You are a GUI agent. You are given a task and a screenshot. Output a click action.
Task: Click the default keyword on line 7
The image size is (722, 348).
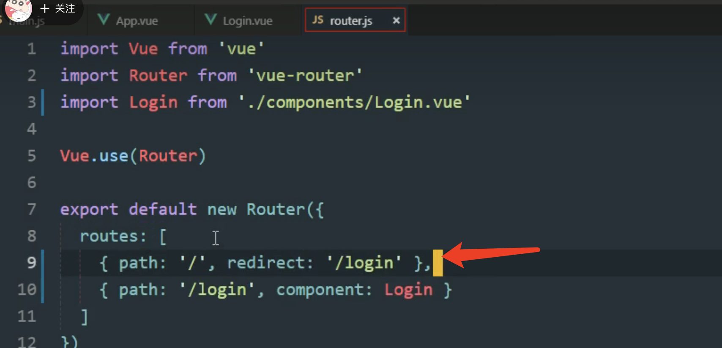coord(163,209)
